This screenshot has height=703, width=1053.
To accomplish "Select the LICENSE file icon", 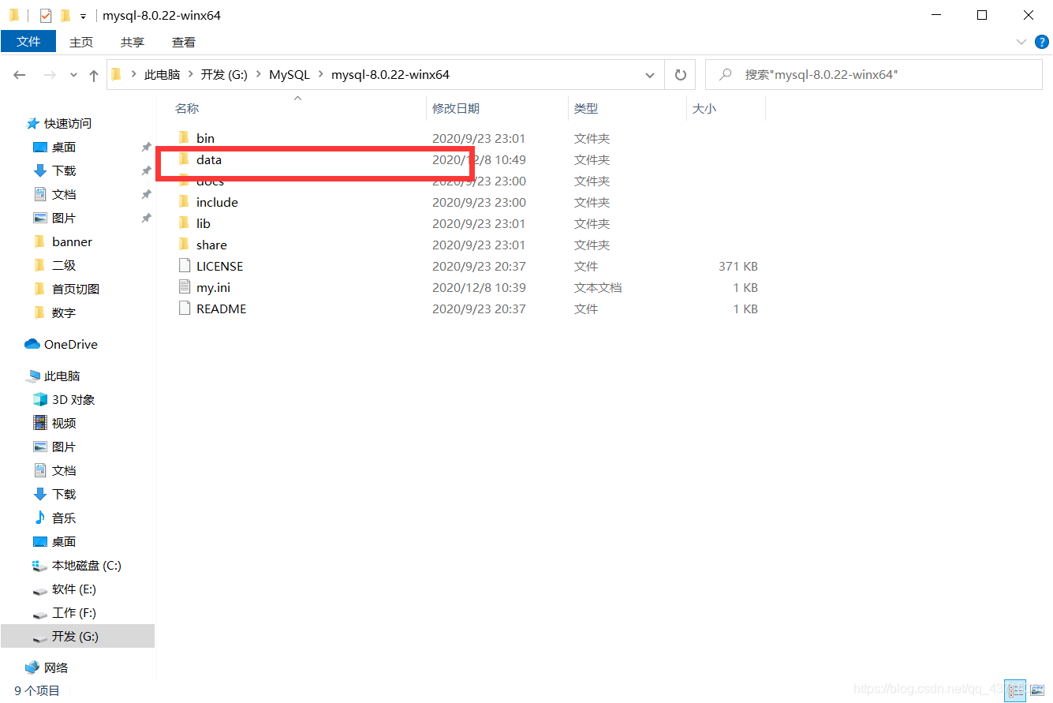I will (184, 266).
